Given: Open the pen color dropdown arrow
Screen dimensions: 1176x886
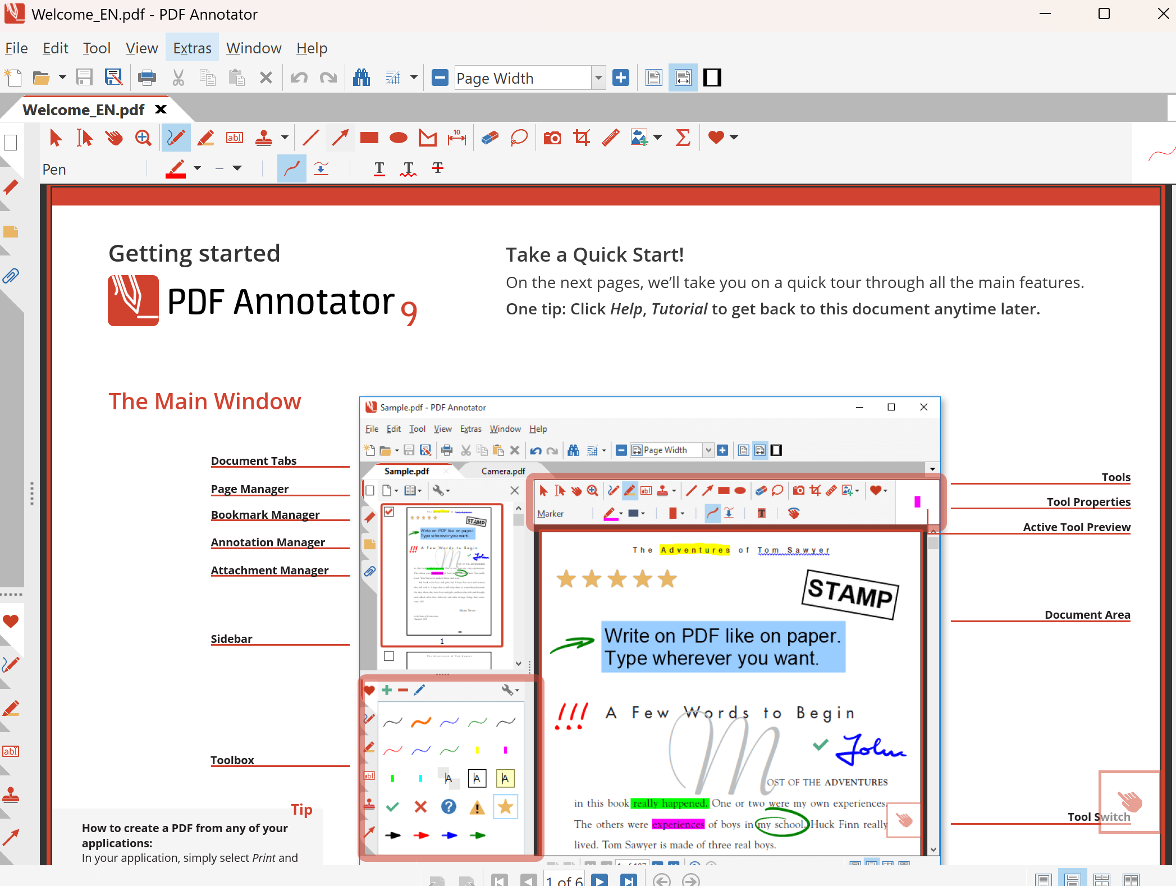Looking at the screenshot, I should tap(197, 168).
